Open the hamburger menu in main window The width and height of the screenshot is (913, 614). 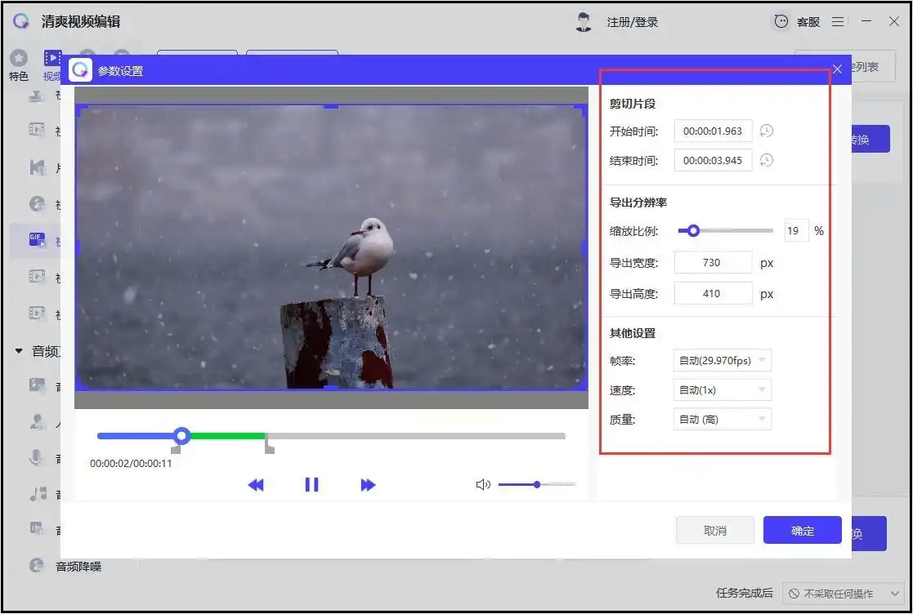point(838,21)
